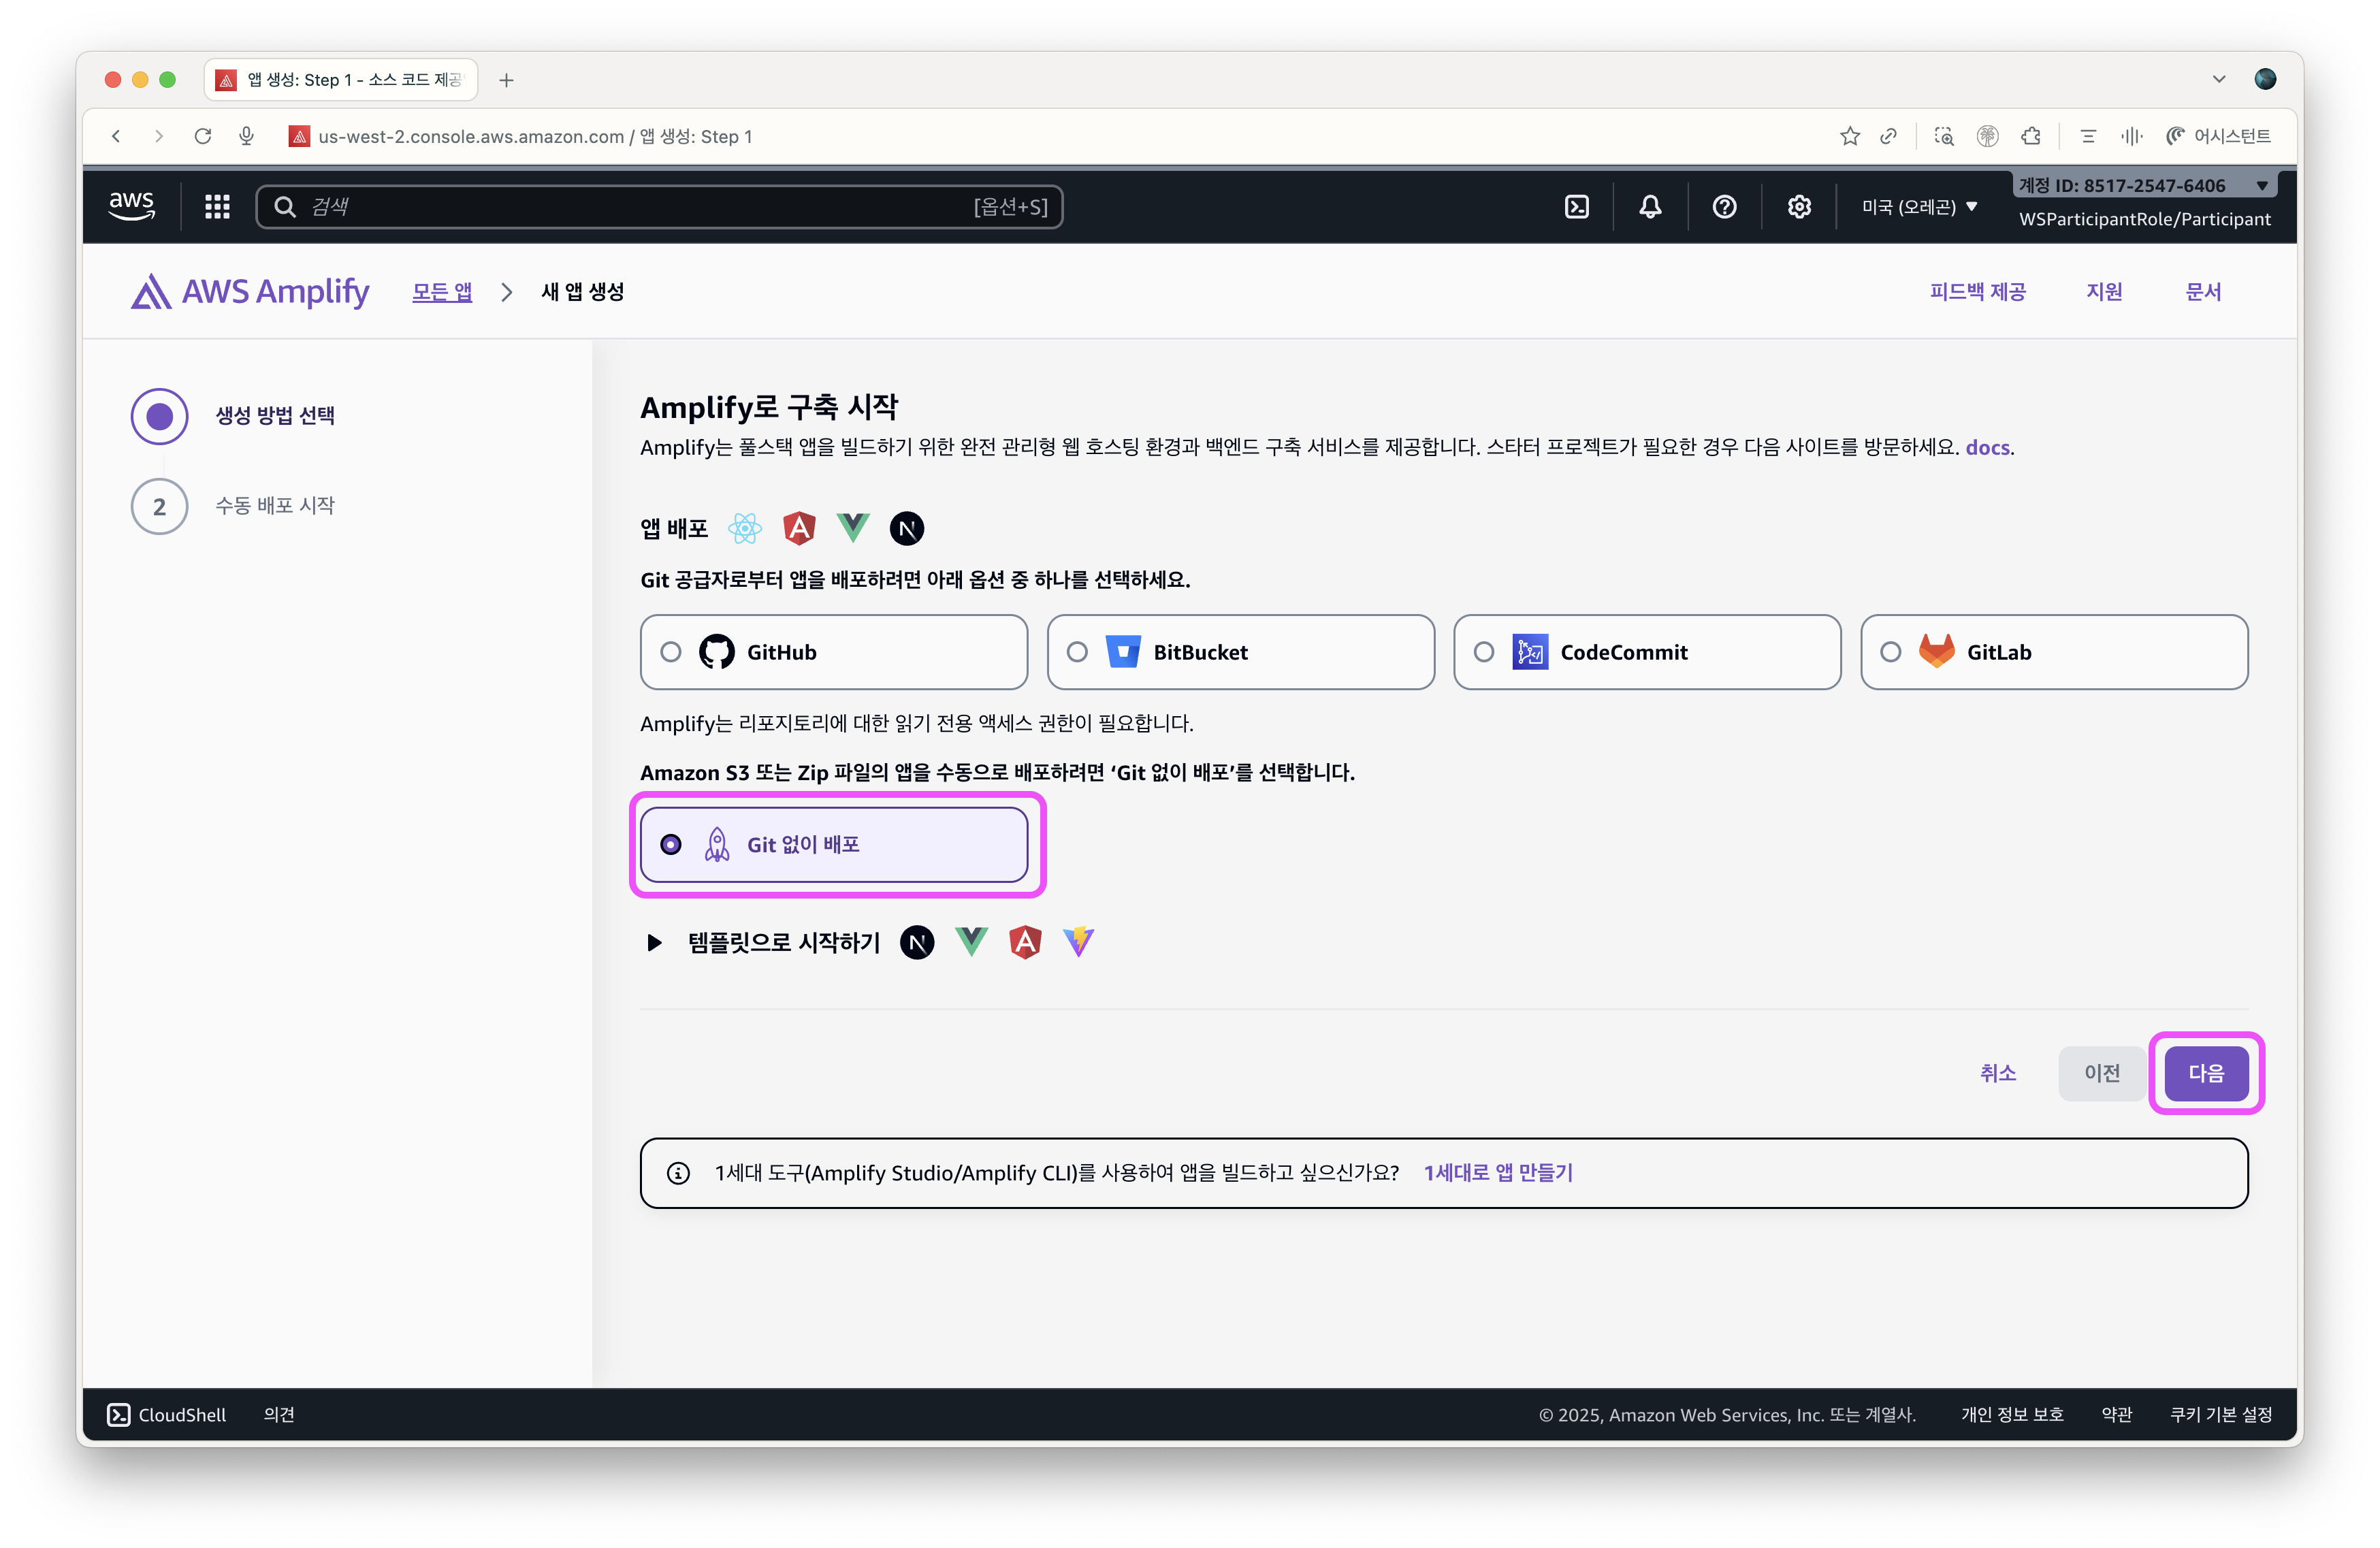Image resolution: width=2380 pixels, height=1548 pixels.
Task: Open the docs link in the description
Action: [1987, 447]
